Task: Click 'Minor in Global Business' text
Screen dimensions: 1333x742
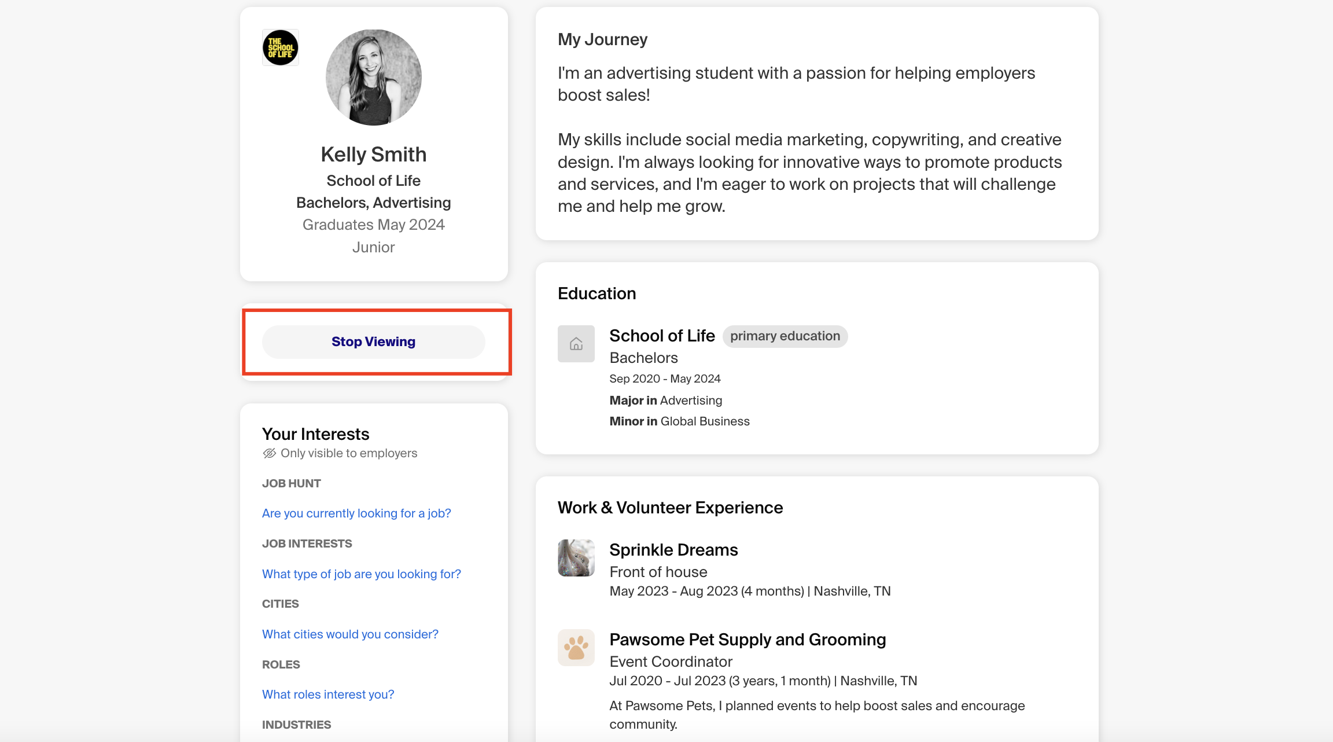Action: (679, 421)
